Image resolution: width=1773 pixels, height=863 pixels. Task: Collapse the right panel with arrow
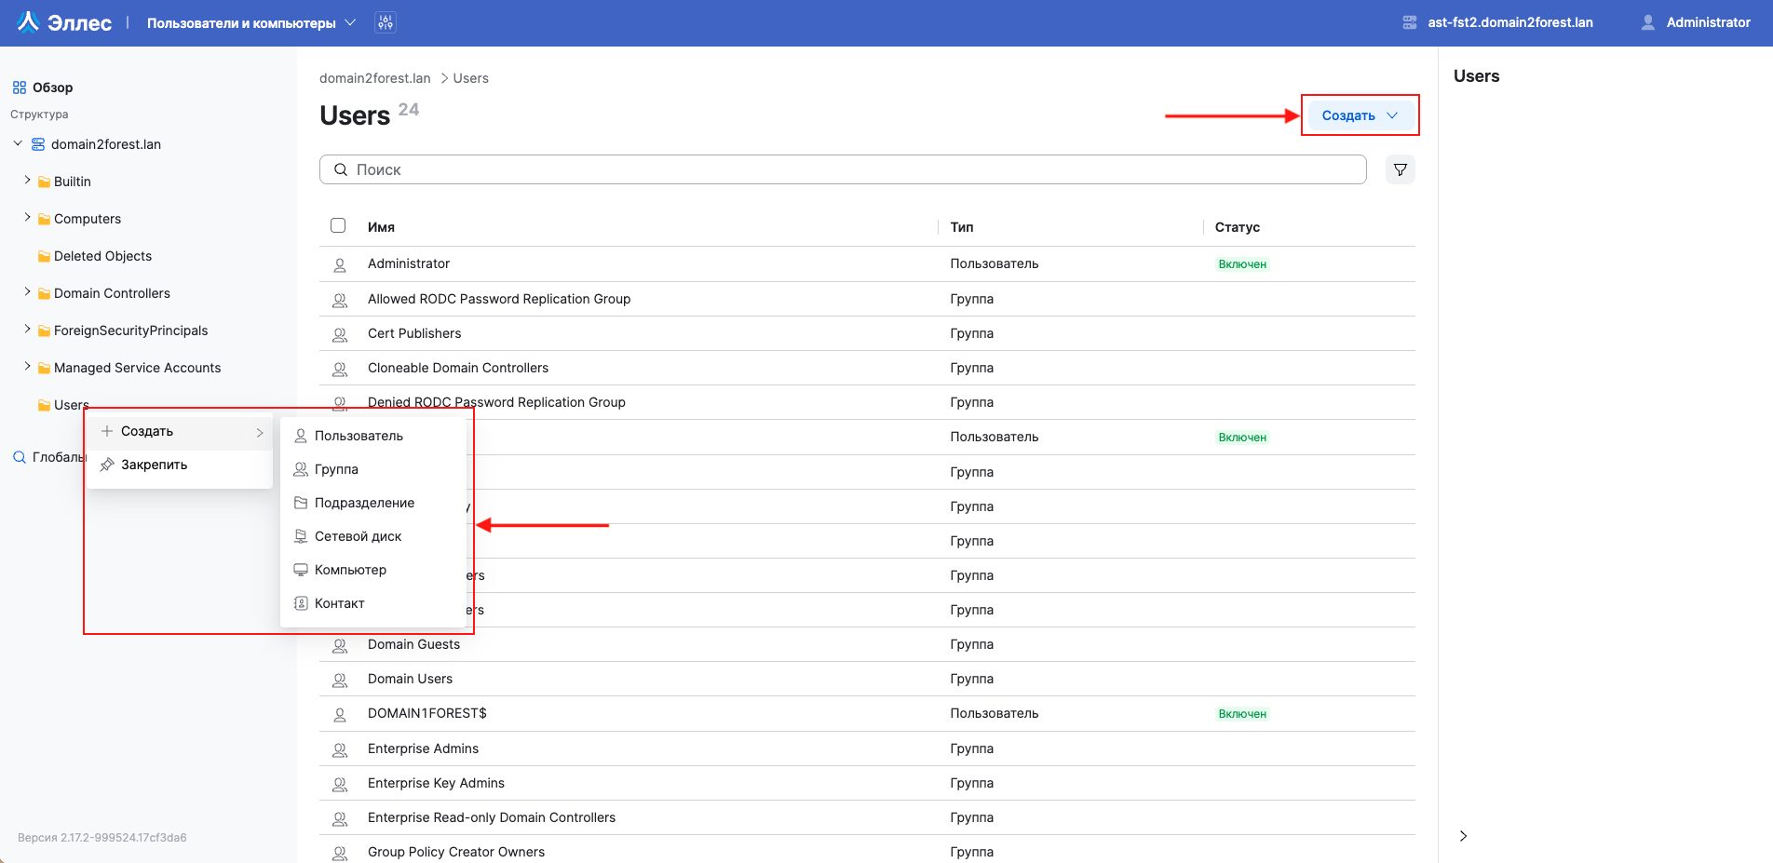click(1463, 836)
